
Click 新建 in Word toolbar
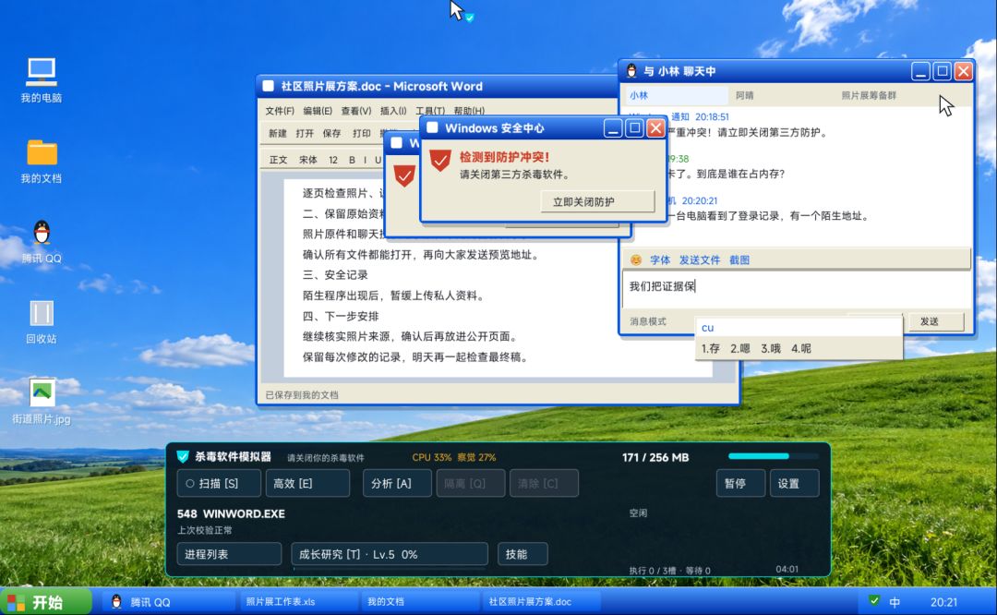coord(278,133)
